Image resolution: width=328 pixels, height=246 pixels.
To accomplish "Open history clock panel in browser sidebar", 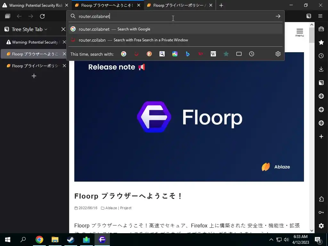I will pos(321,56).
